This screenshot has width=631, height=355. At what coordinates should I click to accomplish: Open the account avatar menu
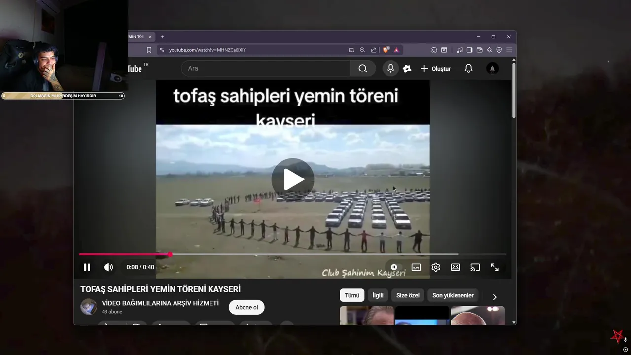coord(492,69)
